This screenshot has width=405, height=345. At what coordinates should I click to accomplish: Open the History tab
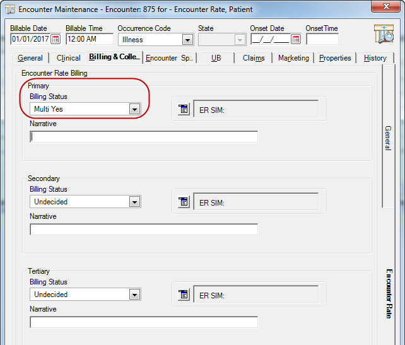(375, 58)
